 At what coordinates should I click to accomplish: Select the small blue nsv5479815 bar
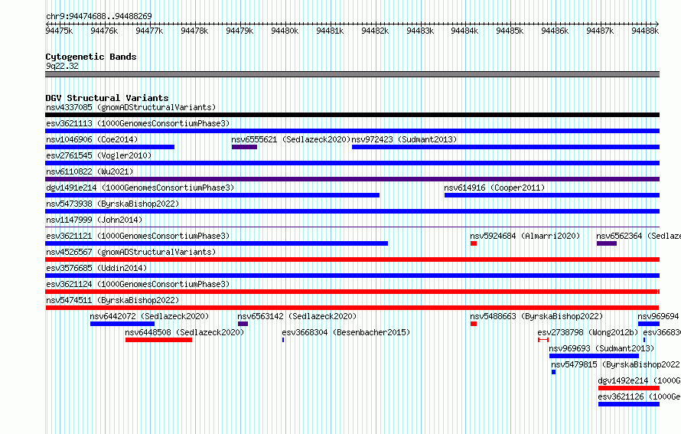[553, 372]
